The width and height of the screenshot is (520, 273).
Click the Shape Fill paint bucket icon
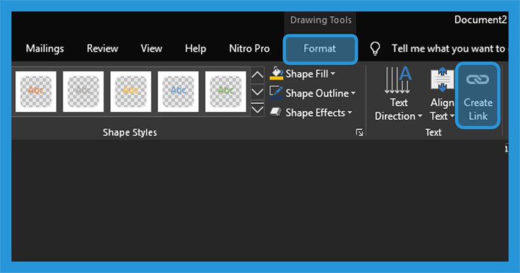[277, 73]
